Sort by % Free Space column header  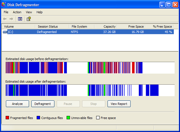(159, 27)
